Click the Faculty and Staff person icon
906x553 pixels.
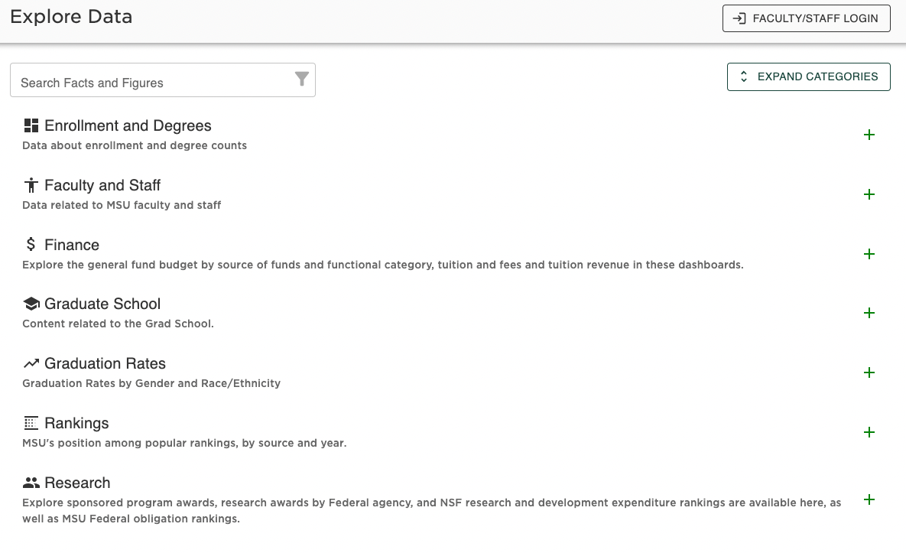31,184
